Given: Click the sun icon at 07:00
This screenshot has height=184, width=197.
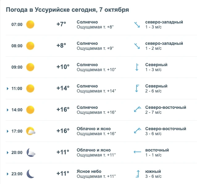Looking at the screenshot, I should (30, 24).
